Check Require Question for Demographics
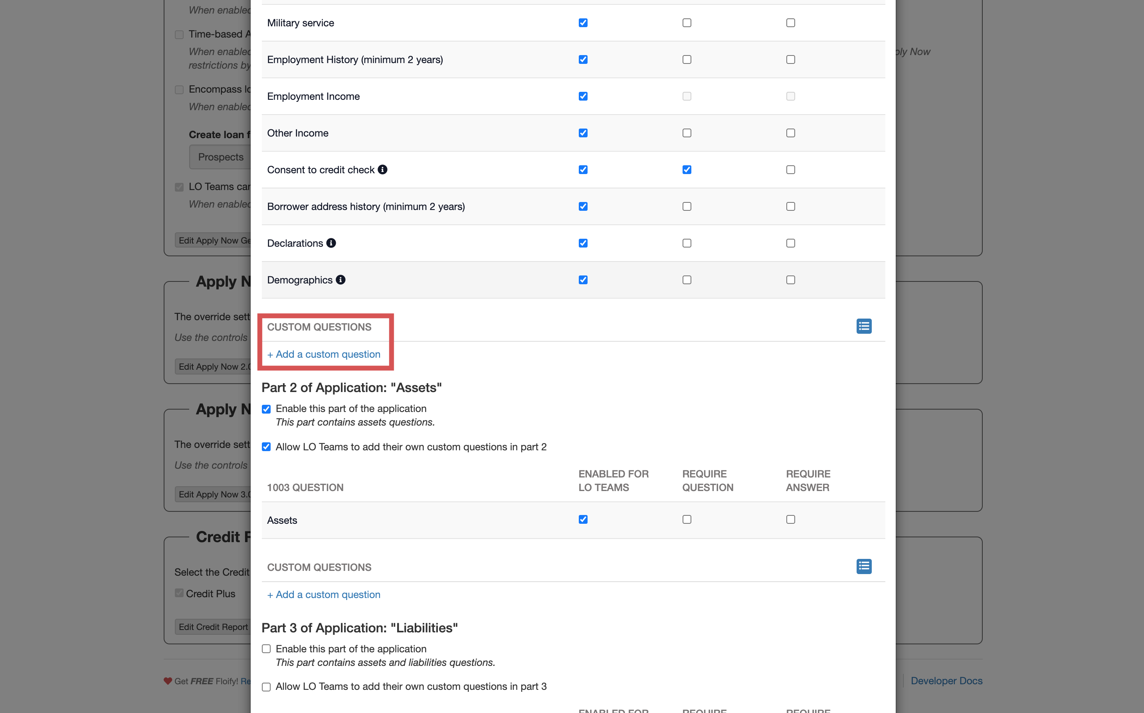This screenshot has width=1144, height=713. tap(687, 280)
